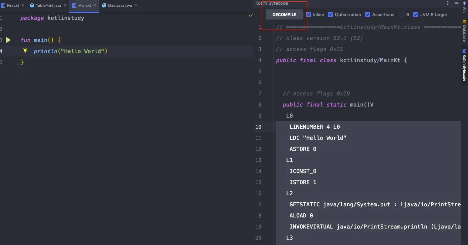Click 'access flags 0x19' comment in bytecode

pyautogui.click(x=316, y=93)
